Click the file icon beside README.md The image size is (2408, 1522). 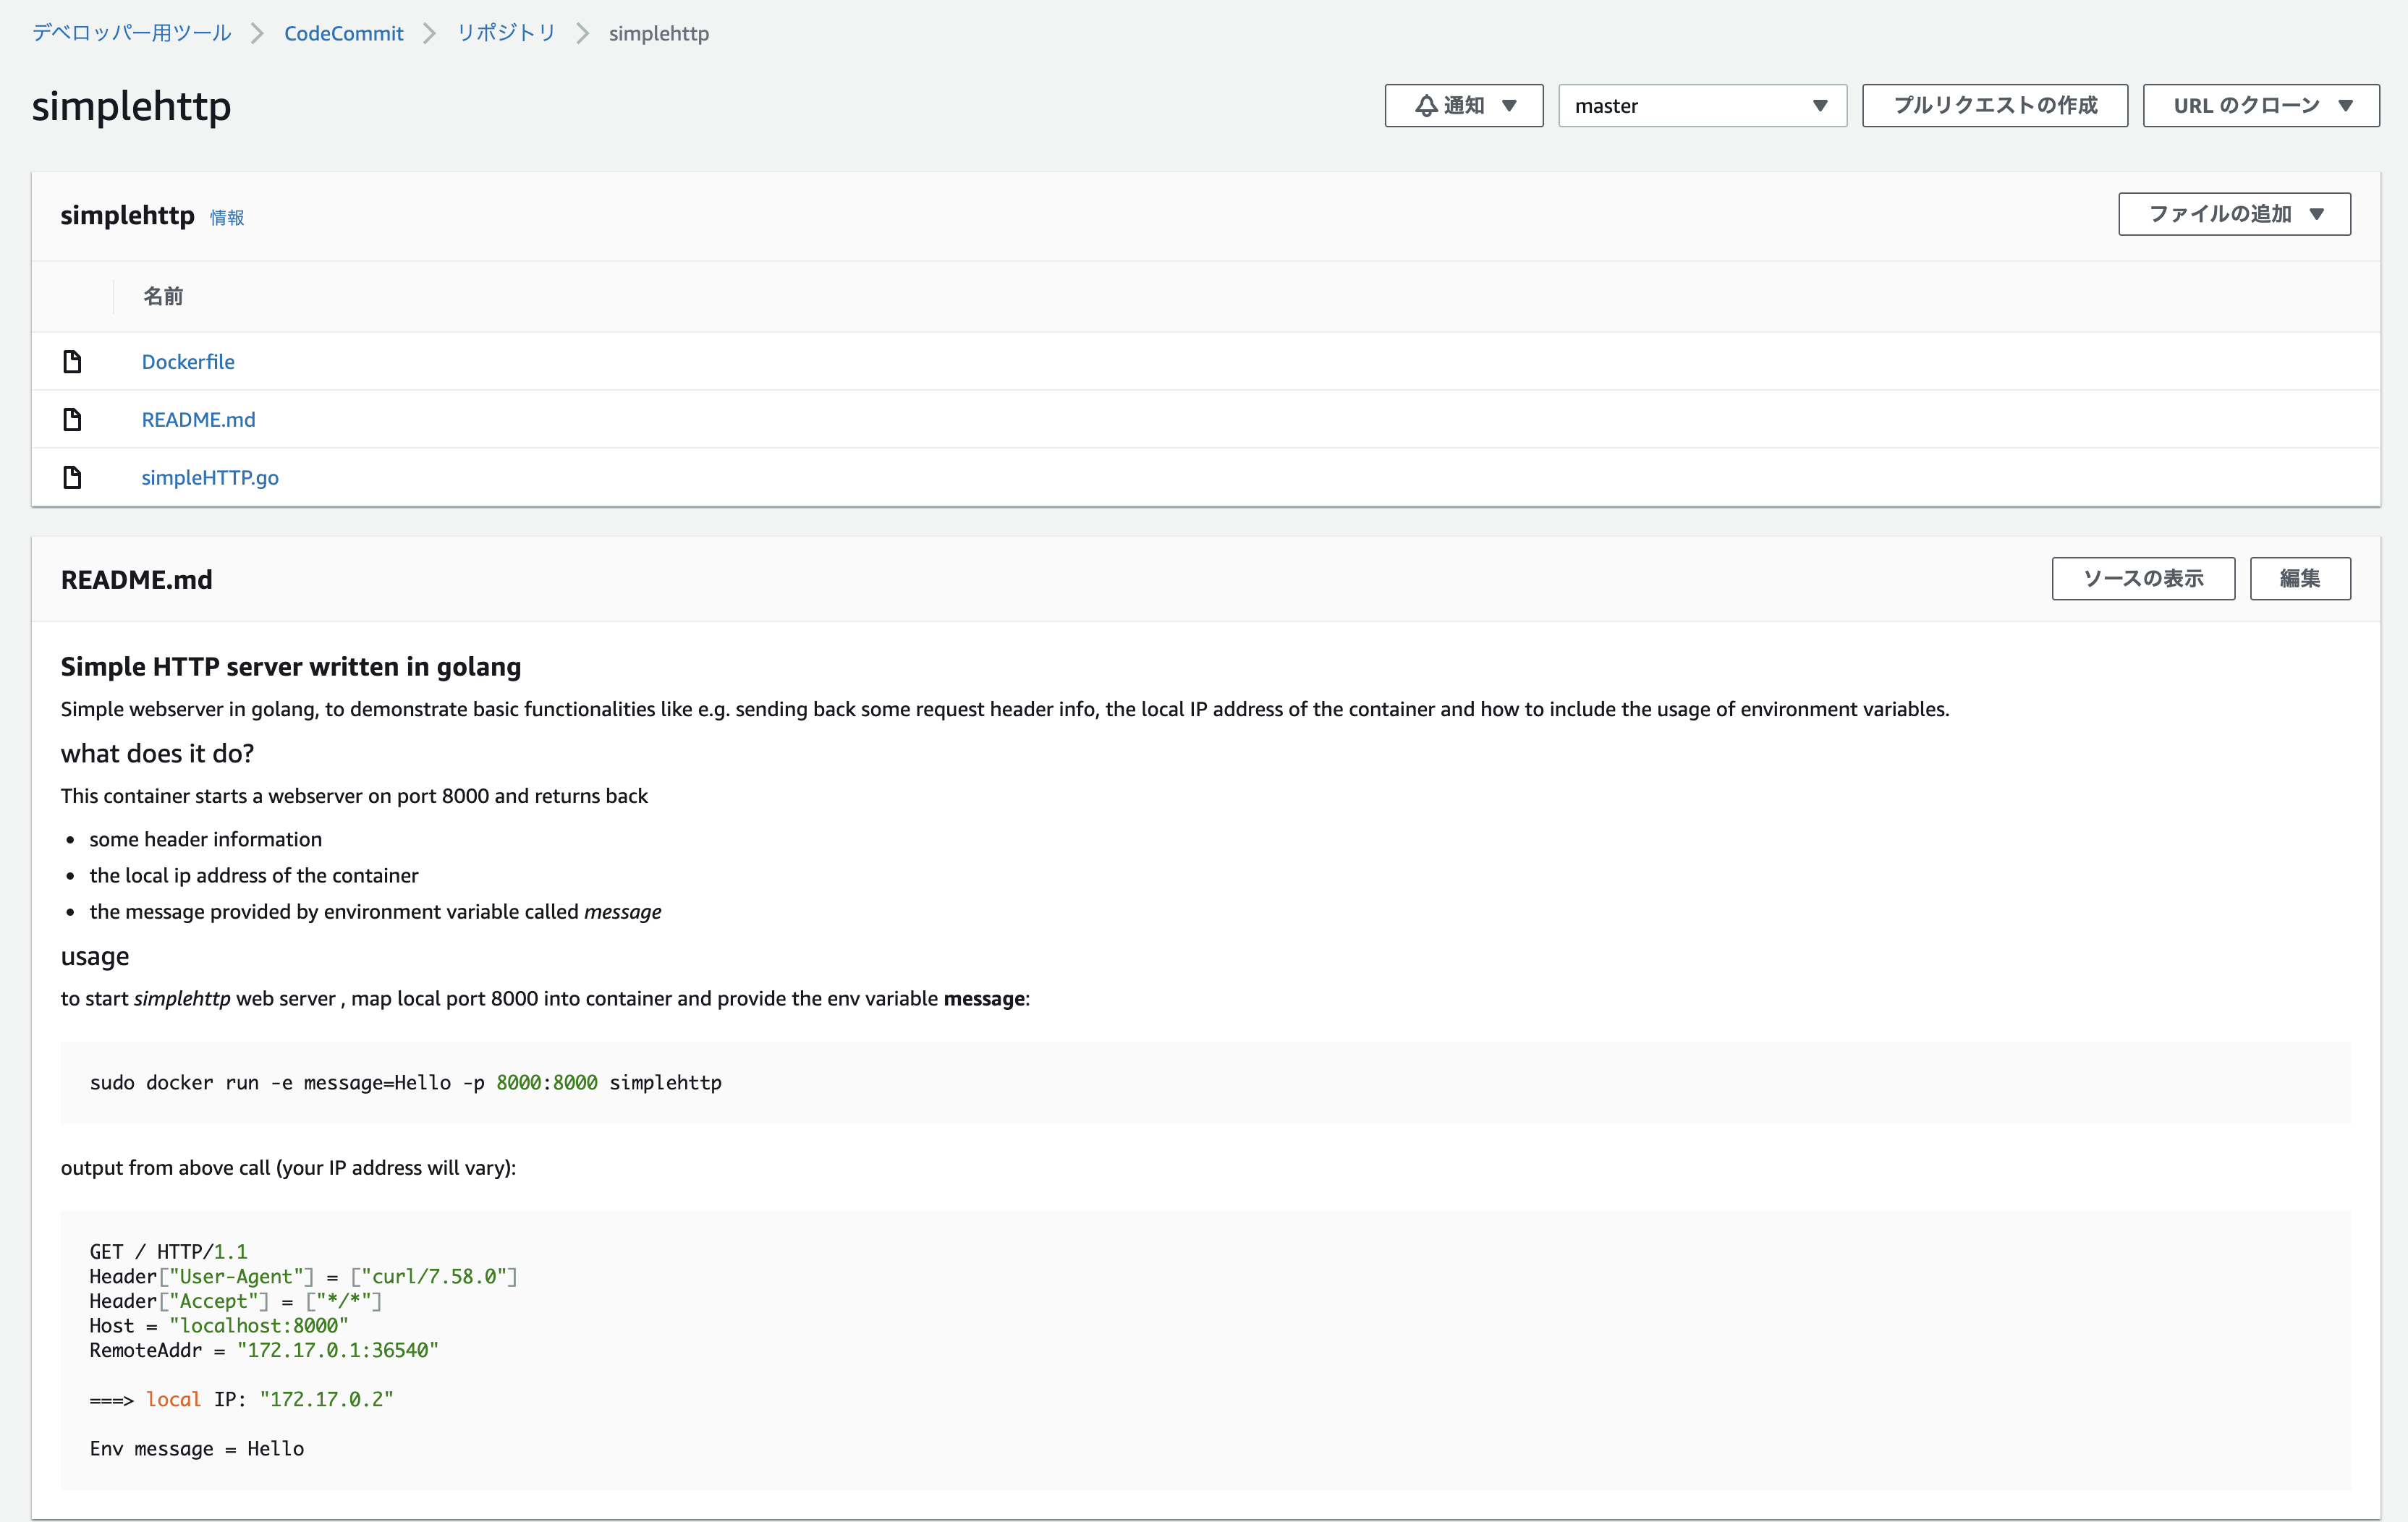72,419
